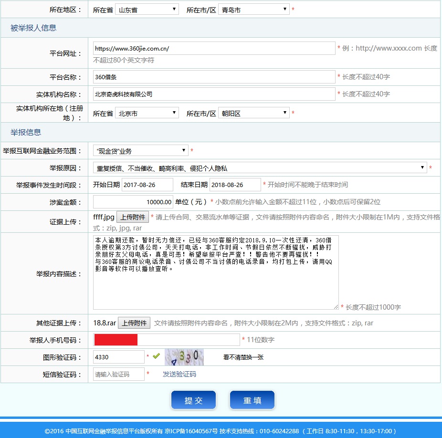Click 上传附件 button for 证据上传

pyautogui.click(x=133, y=217)
